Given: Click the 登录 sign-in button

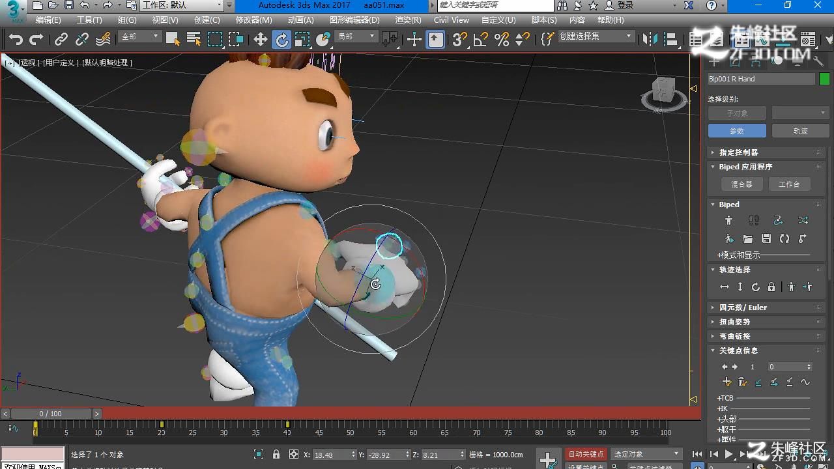Looking at the screenshot, I should [620, 5].
